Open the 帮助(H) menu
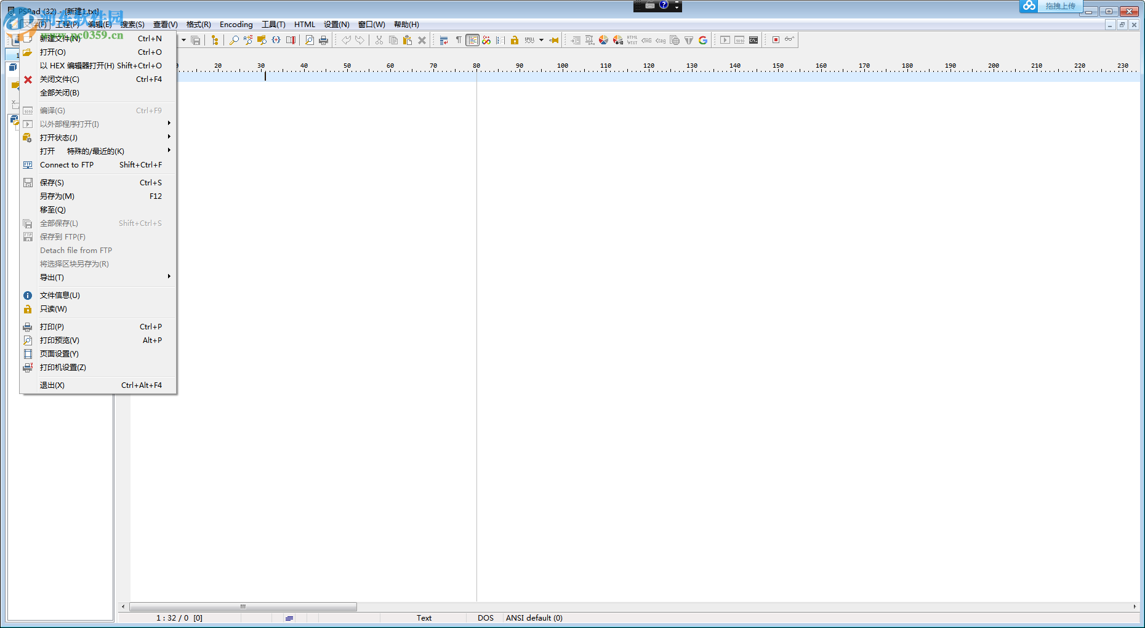Image resolution: width=1145 pixels, height=628 pixels. [406, 25]
